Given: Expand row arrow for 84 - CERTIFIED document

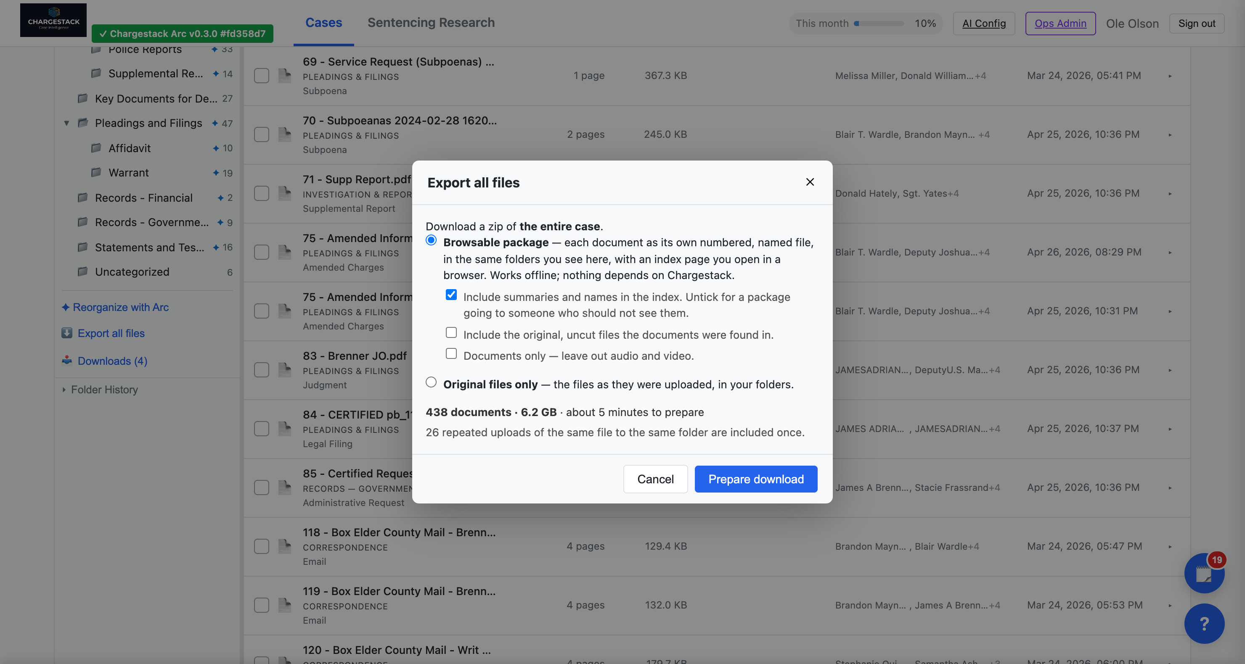Looking at the screenshot, I should pyautogui.click(x=1170, y=429).
